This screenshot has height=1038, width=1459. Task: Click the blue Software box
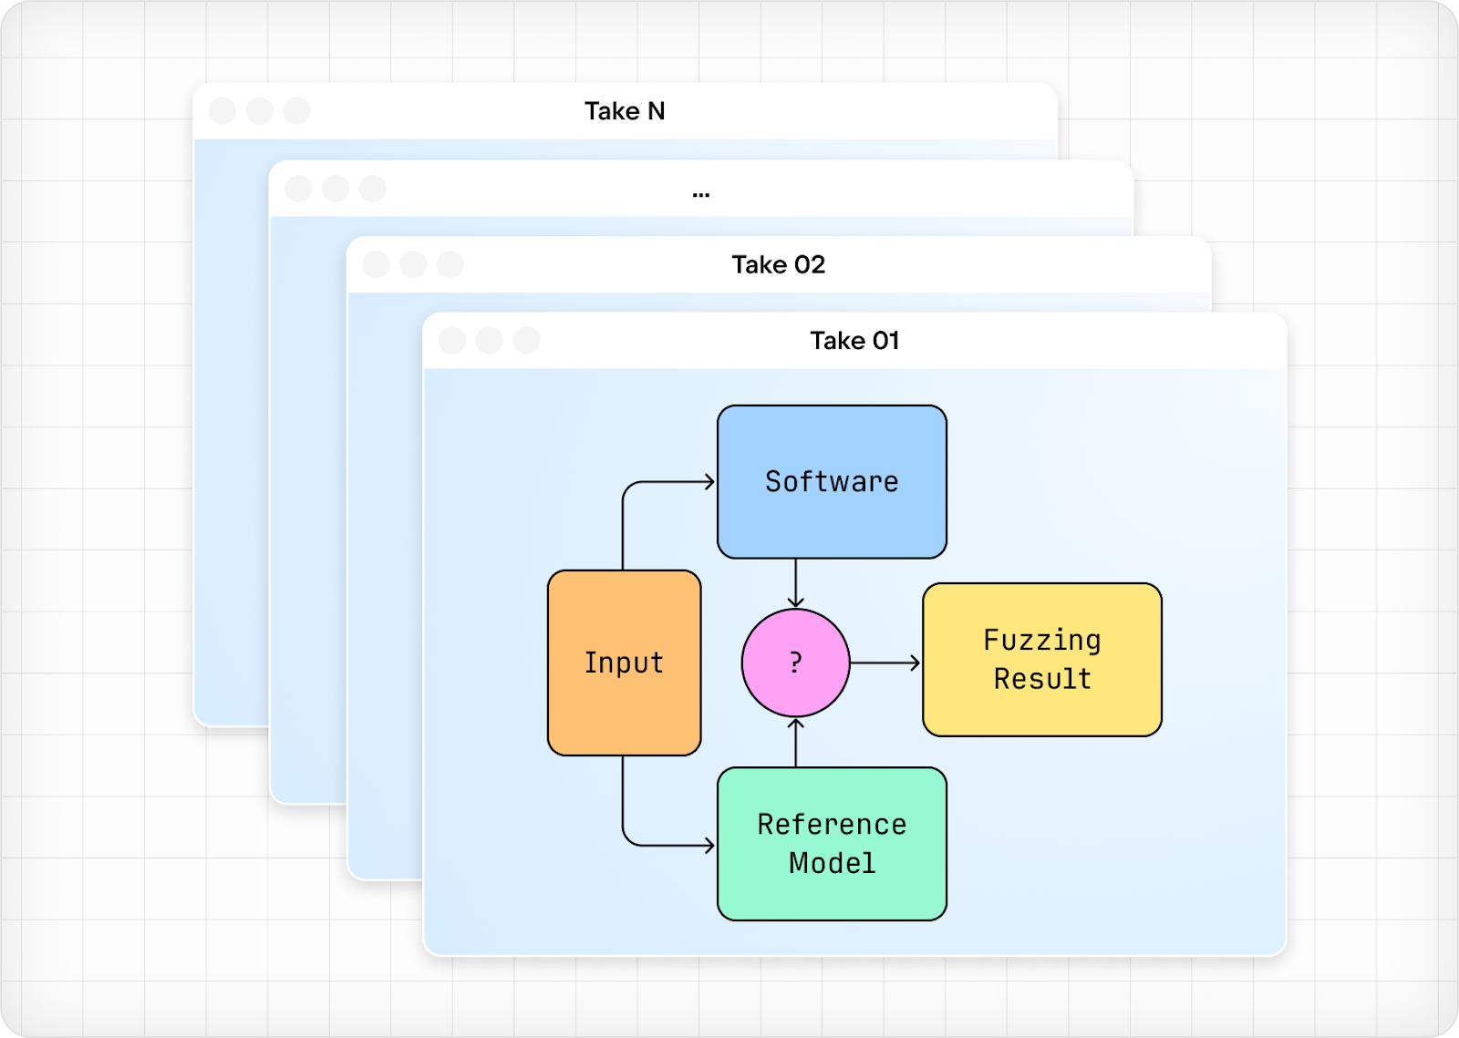[832, 482]
